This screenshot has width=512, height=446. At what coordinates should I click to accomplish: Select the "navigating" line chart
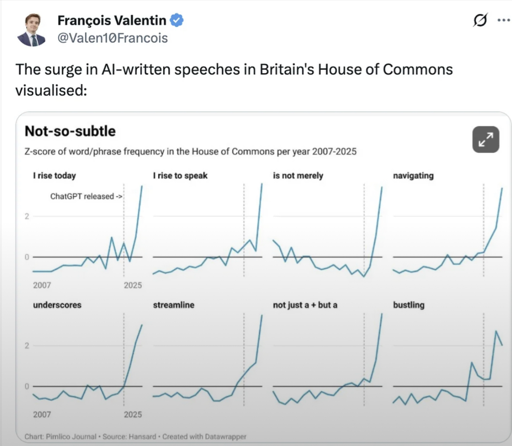(448, 231)
